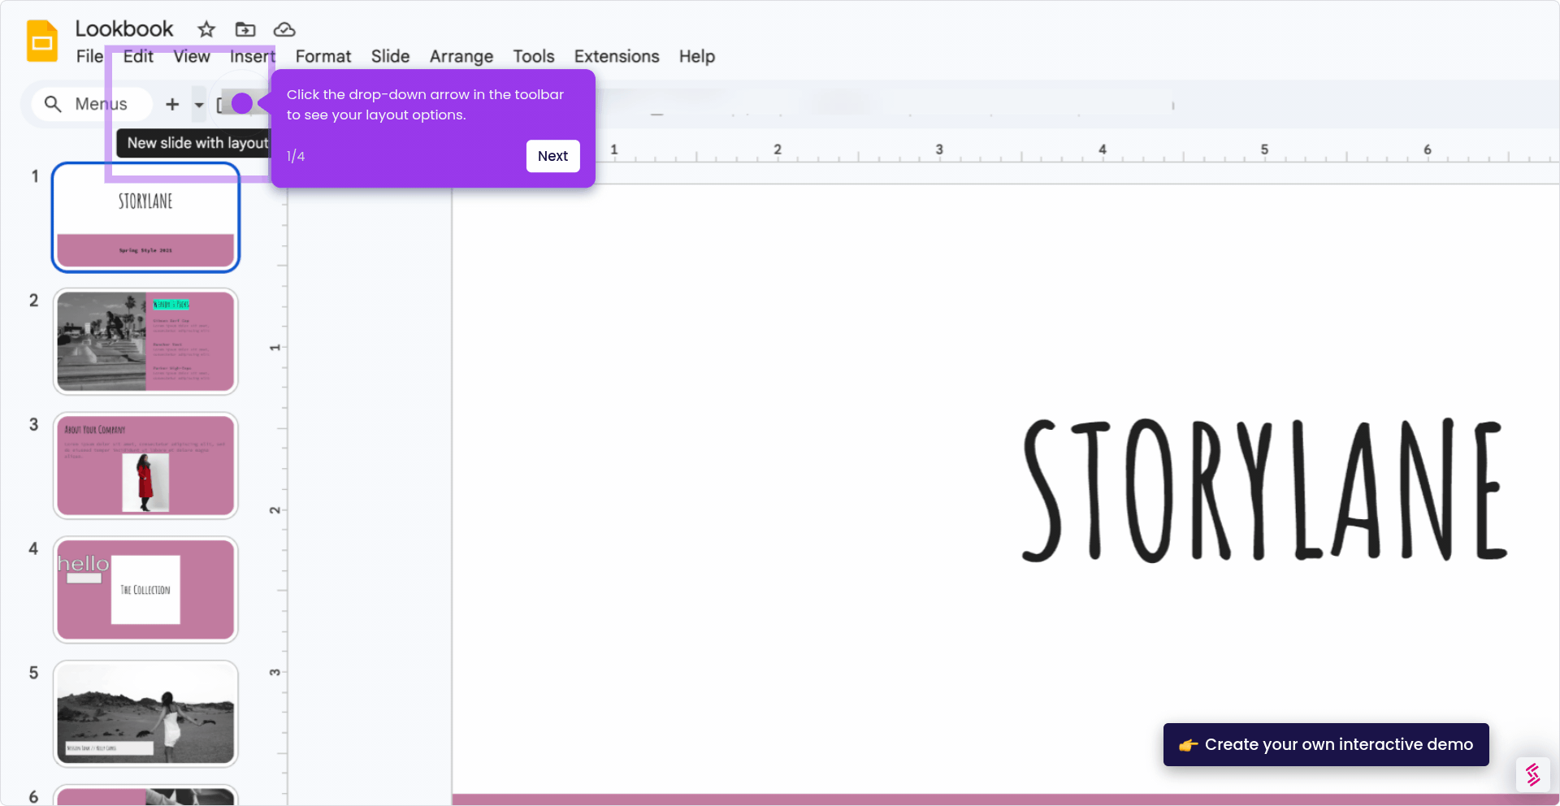Viewport: 1560px width, 806px height.
Task: Click the pulsing purple hotspot dot
Action: pos(242,103)
